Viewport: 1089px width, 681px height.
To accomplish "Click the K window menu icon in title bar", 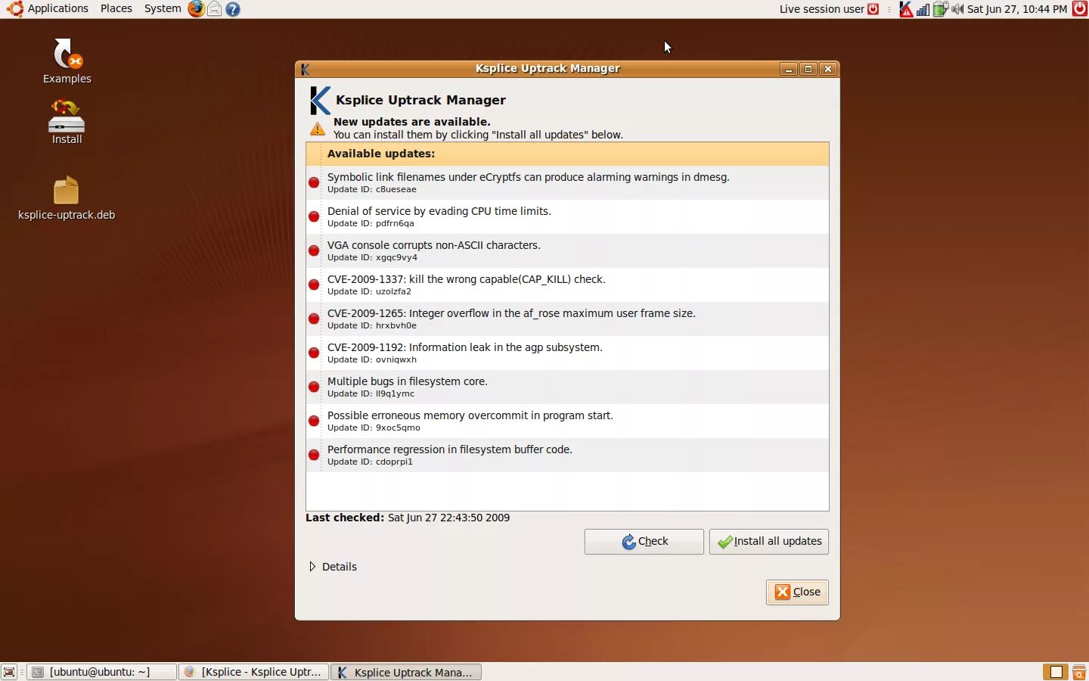I will tap(306, 69).
